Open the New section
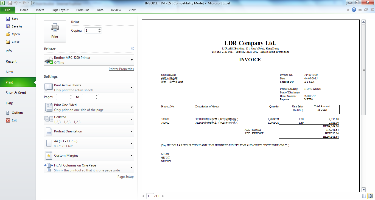375x200 pixels. (9, 72)
